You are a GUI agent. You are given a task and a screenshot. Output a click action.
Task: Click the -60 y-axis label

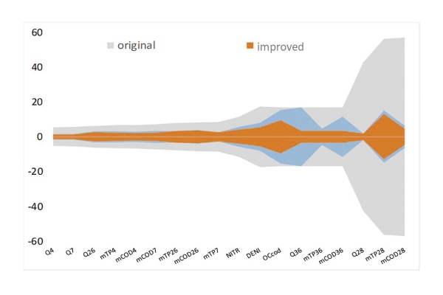point(35,241)
